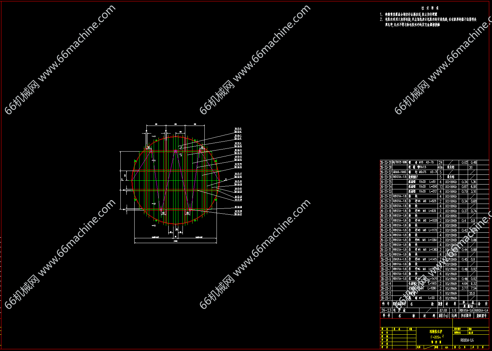The height and width of the screenshot is (351, 492).
Task: Select the 25.5 total weight cell
Action: pyautogui.click(x=472, y=293)
